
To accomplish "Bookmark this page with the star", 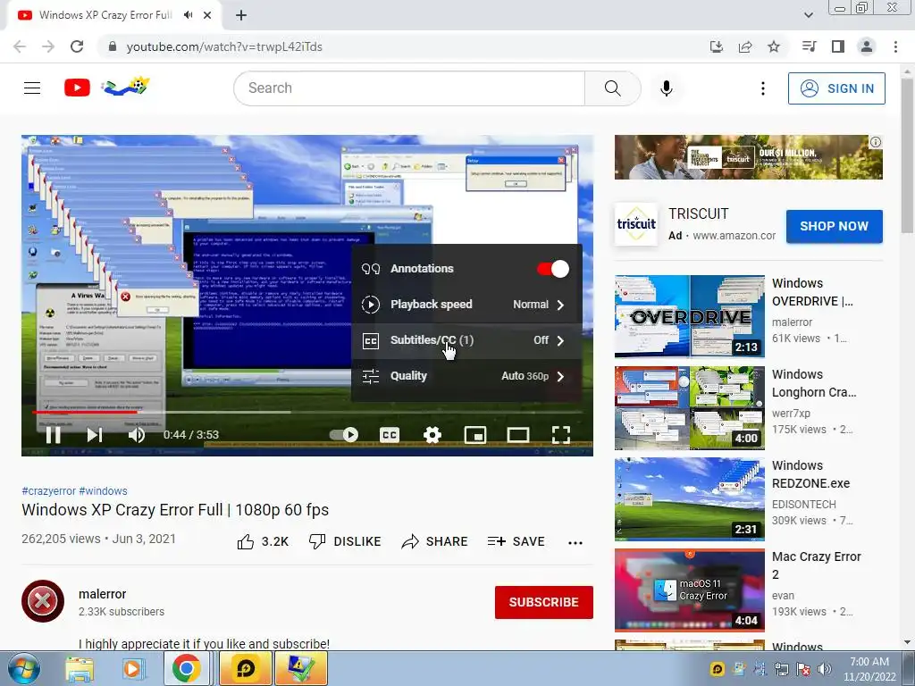I will (x=774, y=46).
